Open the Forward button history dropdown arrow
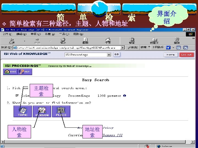This screenshot has height=148, width=198. 50,41
